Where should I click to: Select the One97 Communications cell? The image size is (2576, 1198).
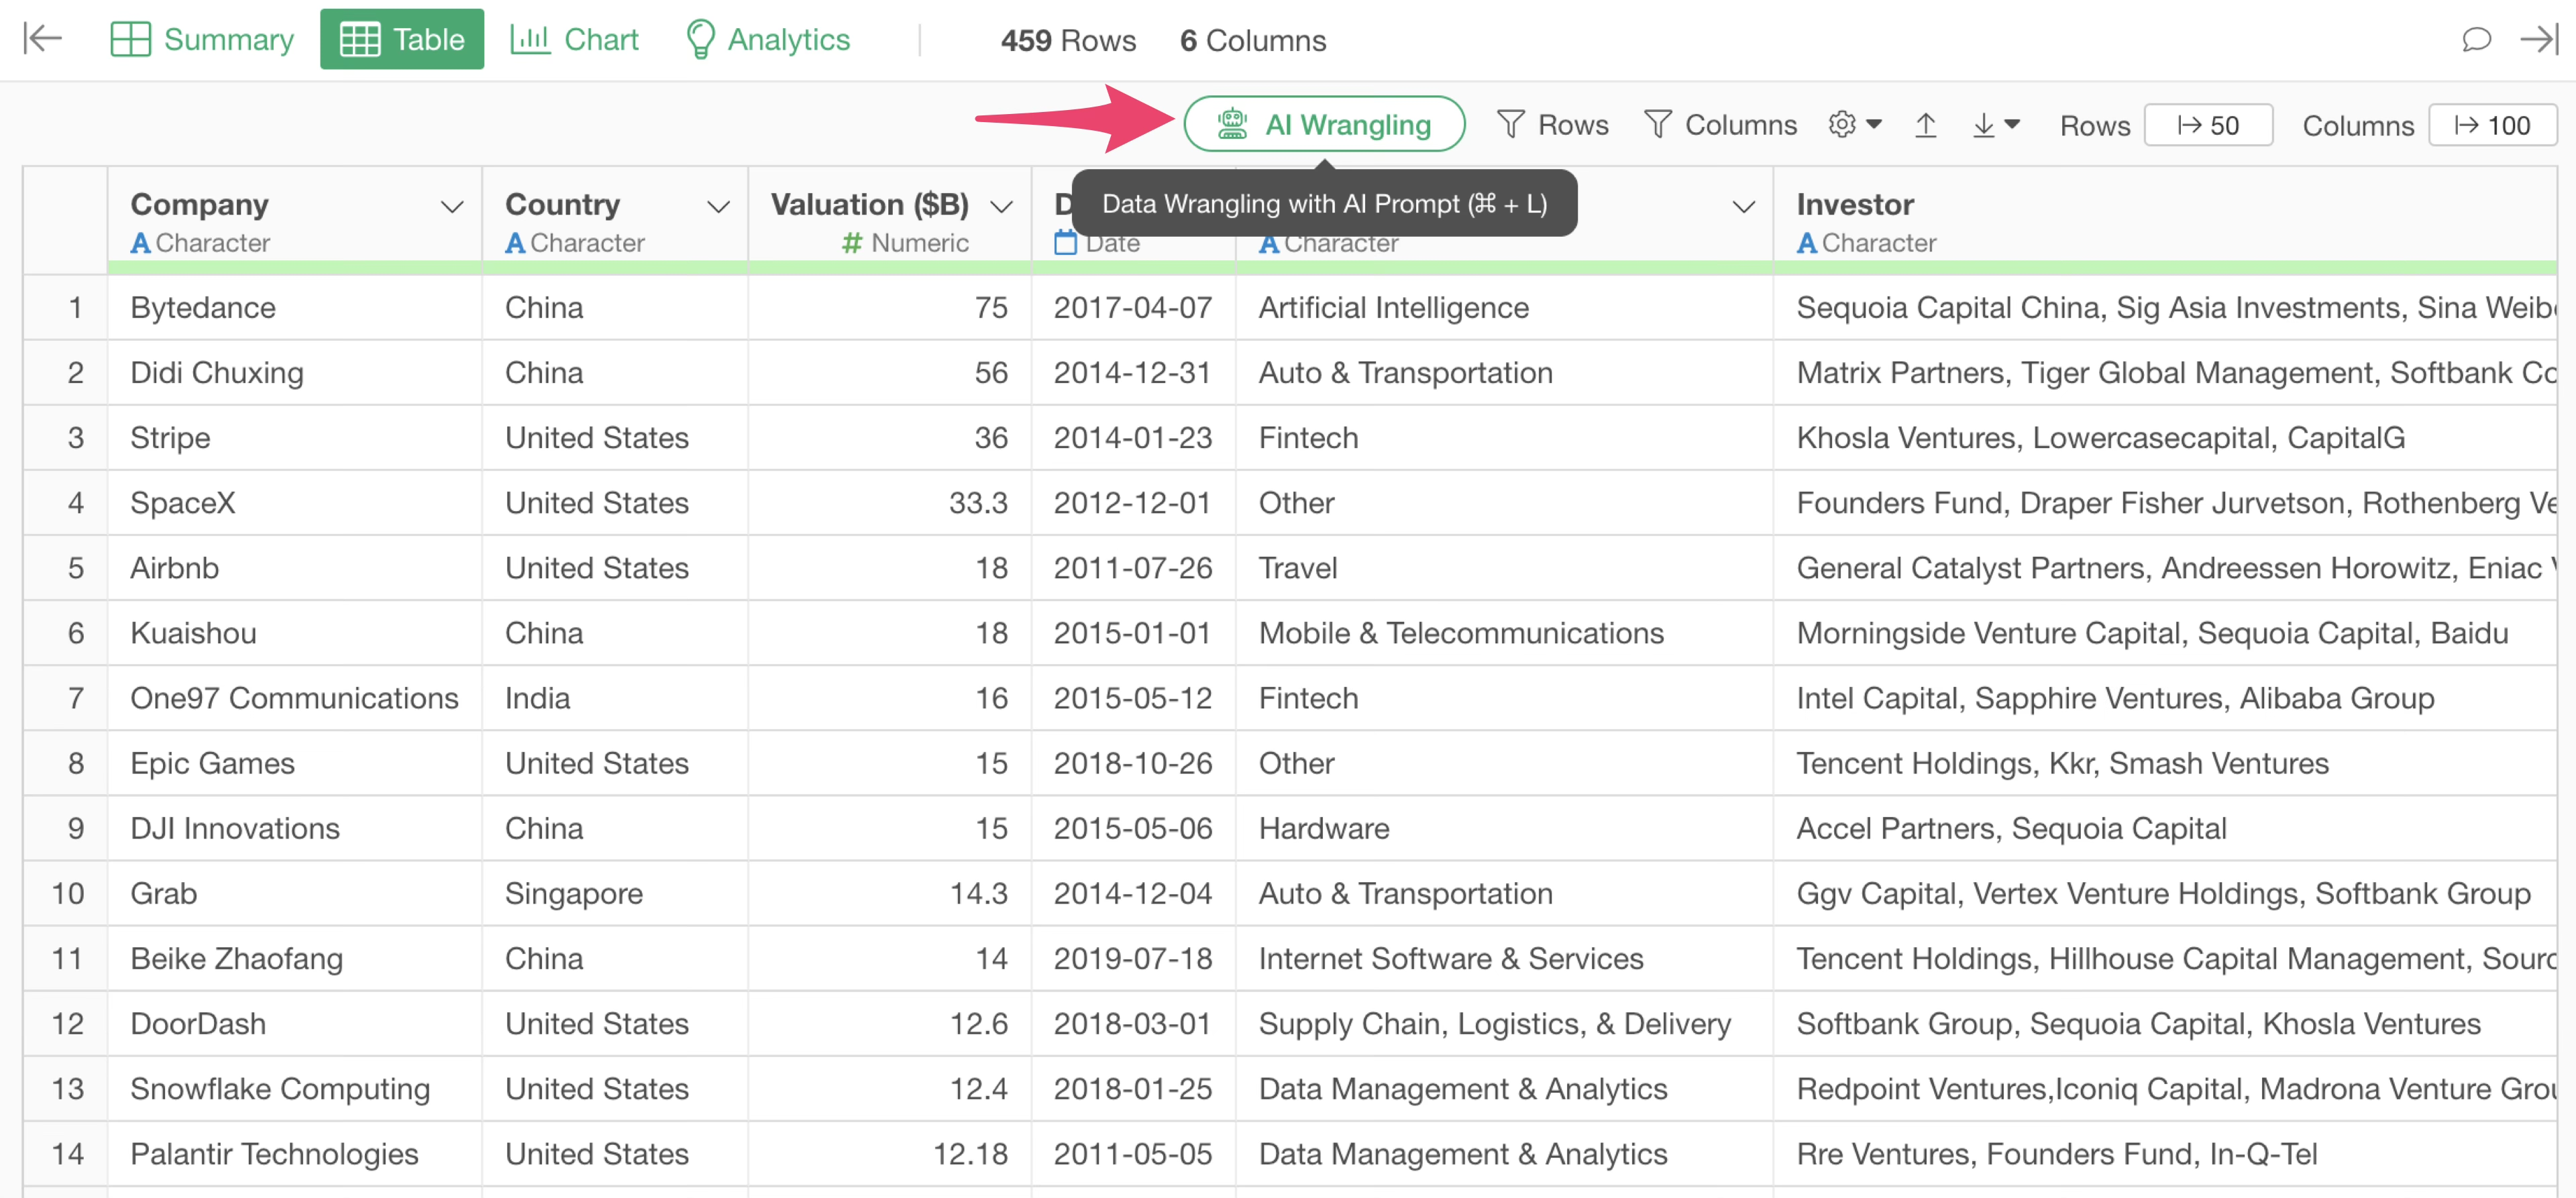[x=295, y=697]
